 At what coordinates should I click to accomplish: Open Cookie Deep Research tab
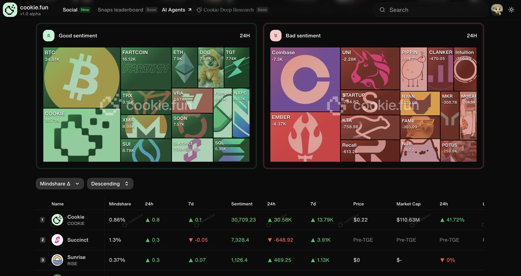tap(225, 10)
